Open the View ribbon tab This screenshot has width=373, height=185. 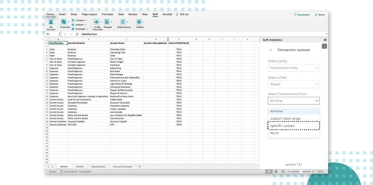coord(145,14)
